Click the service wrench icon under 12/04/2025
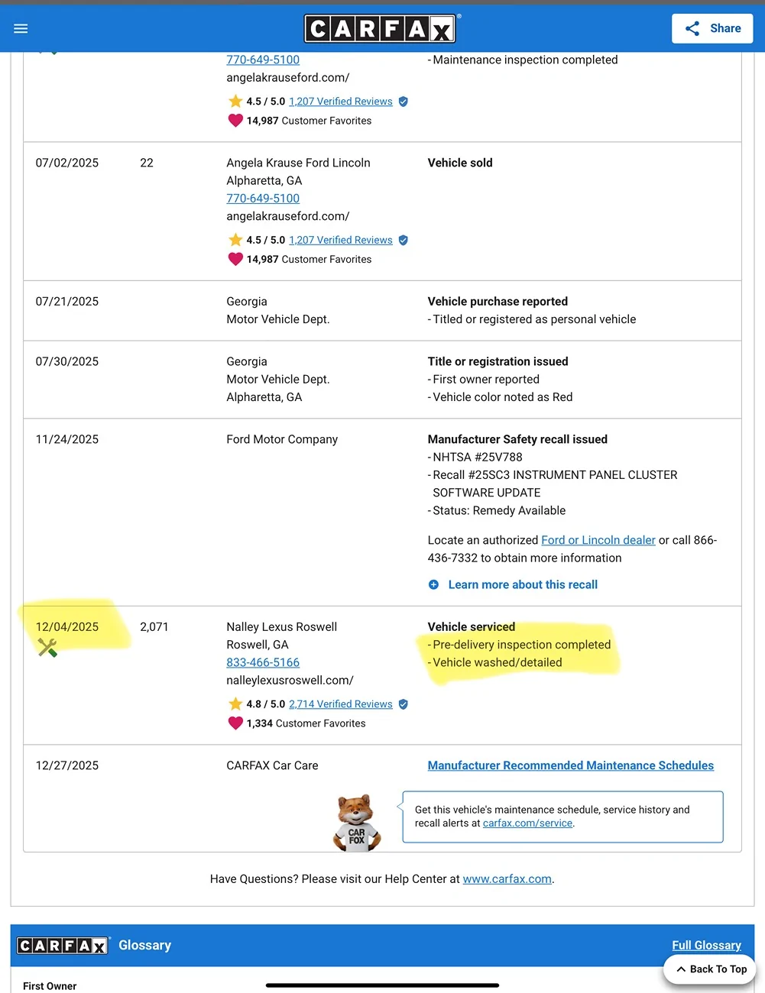The image size is (765, 993). [47, 648]
